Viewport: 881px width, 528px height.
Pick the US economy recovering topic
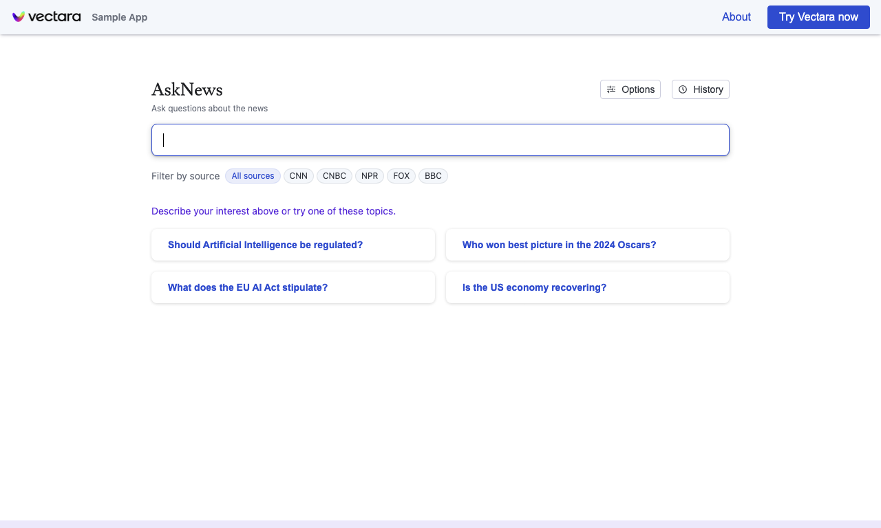pos(588,287)
